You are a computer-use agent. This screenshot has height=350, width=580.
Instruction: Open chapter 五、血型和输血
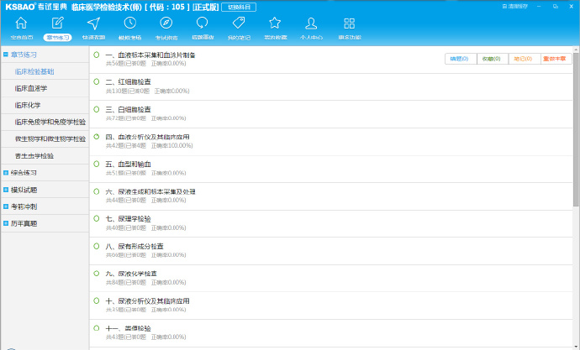click(x=128, y=165)
